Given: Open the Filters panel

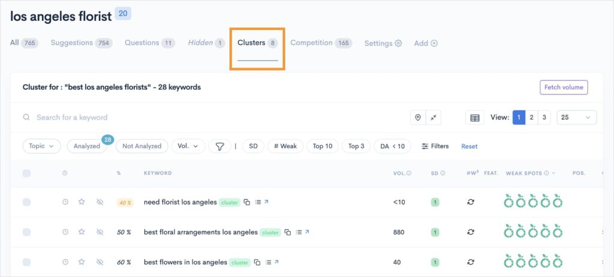Looking at the screenshot, I should tap(435, 146).
